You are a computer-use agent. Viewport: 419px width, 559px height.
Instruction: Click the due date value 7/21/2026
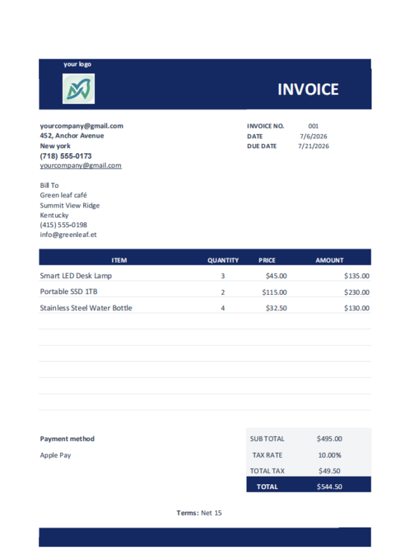(313, 146)
